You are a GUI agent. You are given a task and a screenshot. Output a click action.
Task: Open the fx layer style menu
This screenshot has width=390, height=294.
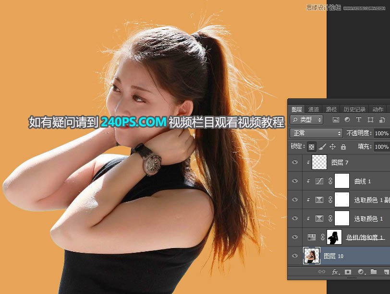336,271
